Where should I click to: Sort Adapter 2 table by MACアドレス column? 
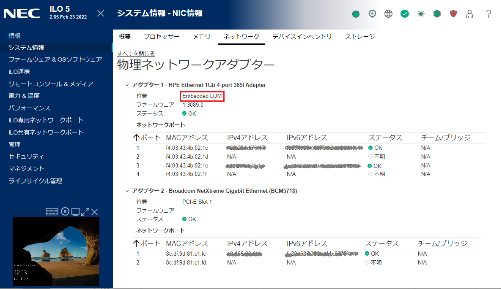tap(187, 244)
